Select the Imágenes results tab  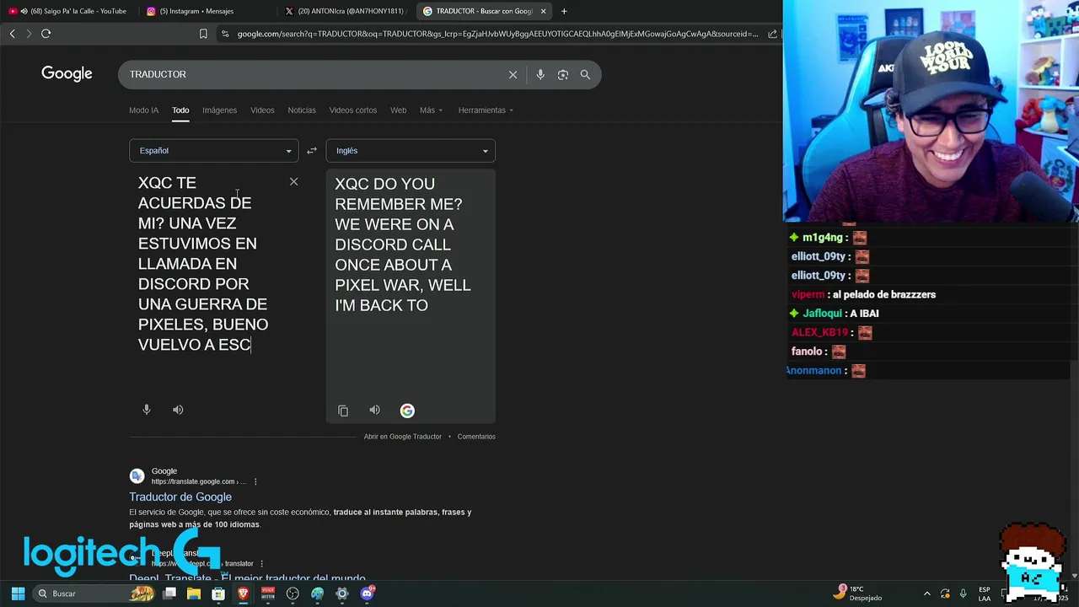coord(219,110)
